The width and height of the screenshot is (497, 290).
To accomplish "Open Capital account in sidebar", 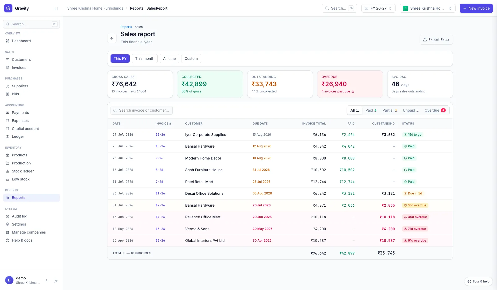I will click(31, 129).
